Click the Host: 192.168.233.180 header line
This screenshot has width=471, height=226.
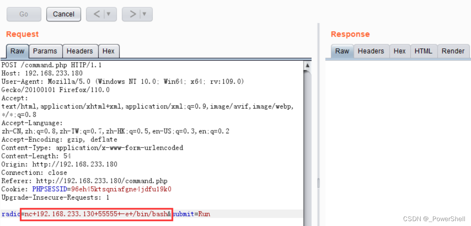pos(42,73)
